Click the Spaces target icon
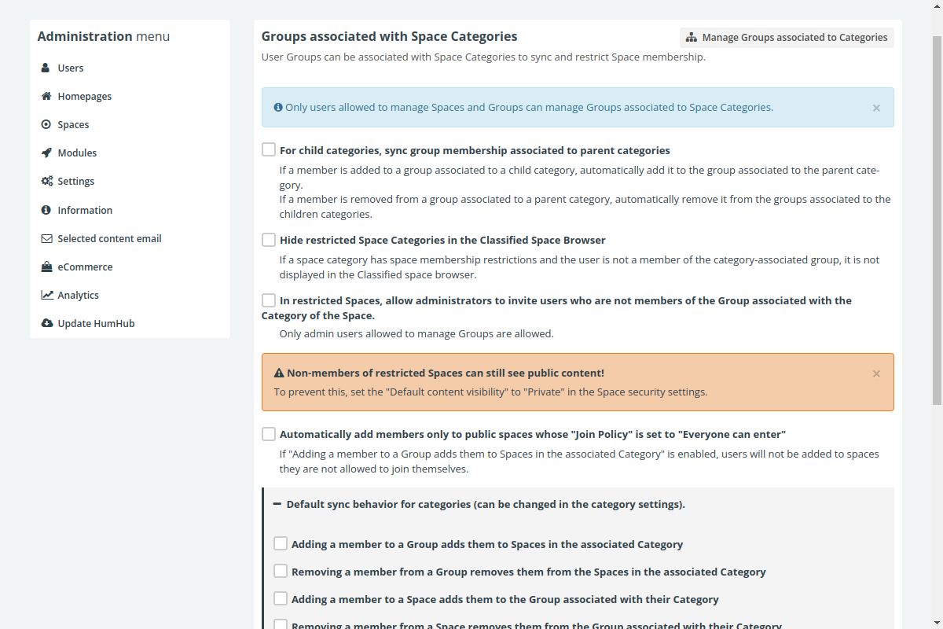943x629 pixels. coord(46,124)
